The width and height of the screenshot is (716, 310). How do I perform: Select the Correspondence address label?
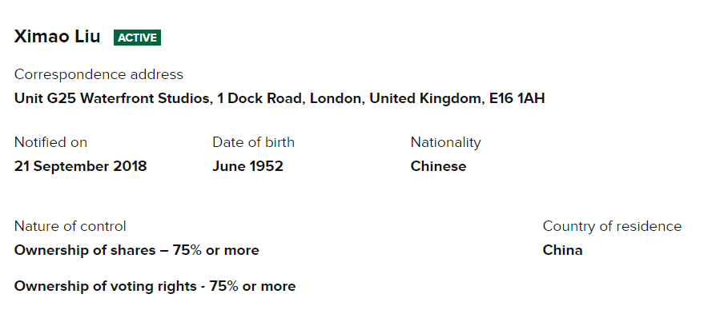tap(99, 74)
